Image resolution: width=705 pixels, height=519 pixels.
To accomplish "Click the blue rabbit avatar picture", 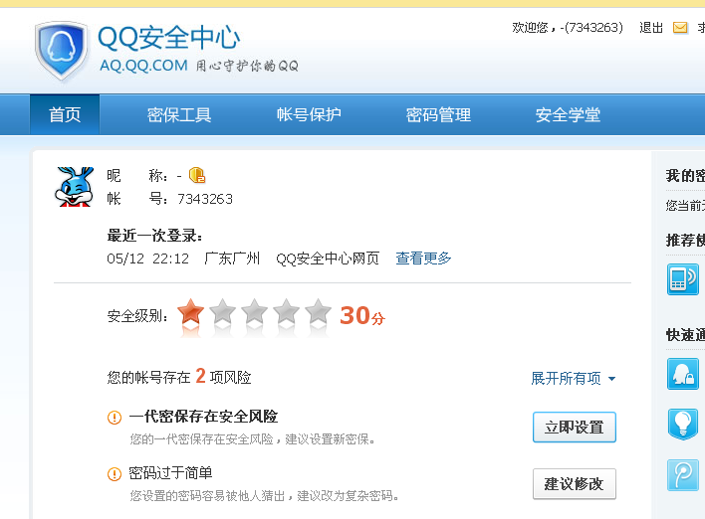I will 75,187.
